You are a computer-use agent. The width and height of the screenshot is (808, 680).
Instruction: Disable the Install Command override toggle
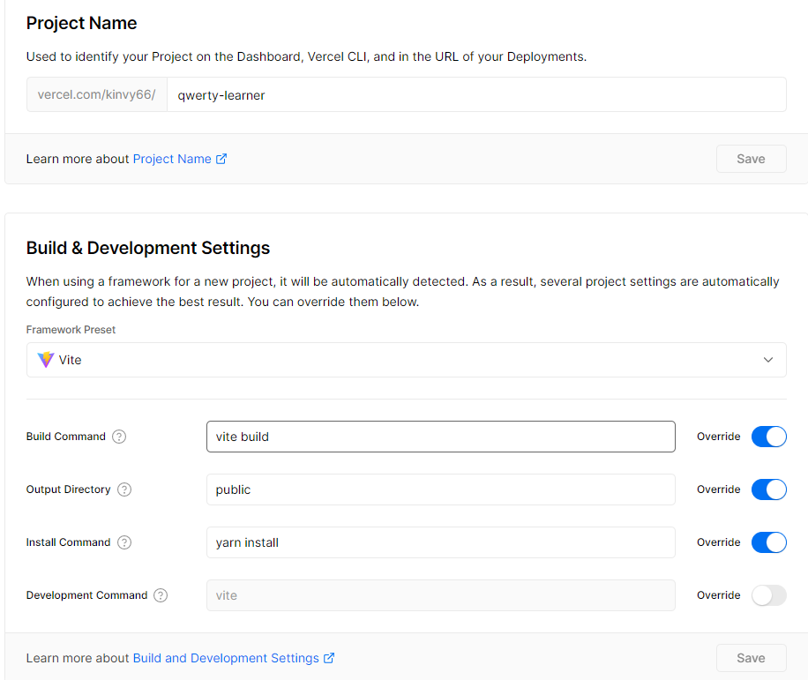click(x=768, y=542)
